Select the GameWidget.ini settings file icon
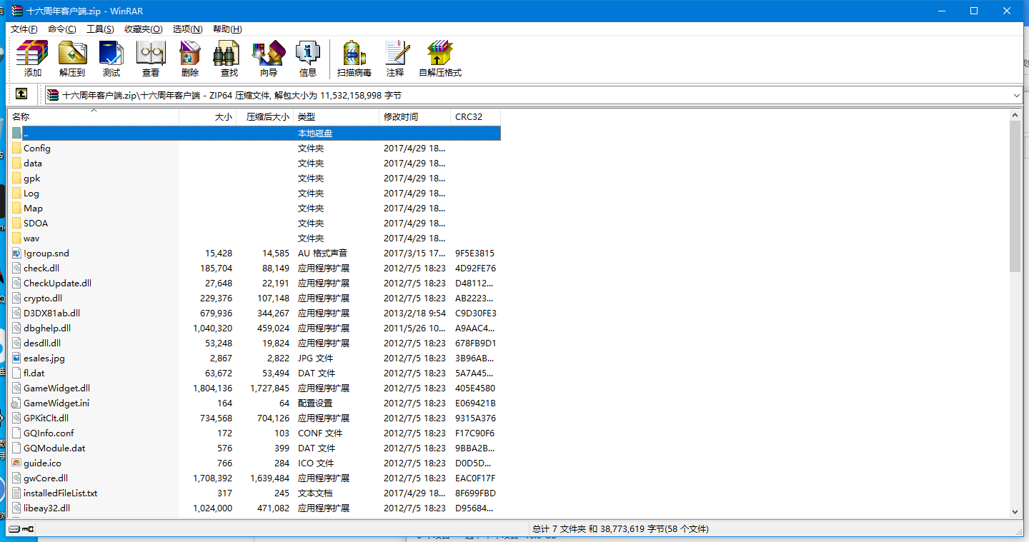Viewport: 1029px width, 542px height. tap(16, 403)
